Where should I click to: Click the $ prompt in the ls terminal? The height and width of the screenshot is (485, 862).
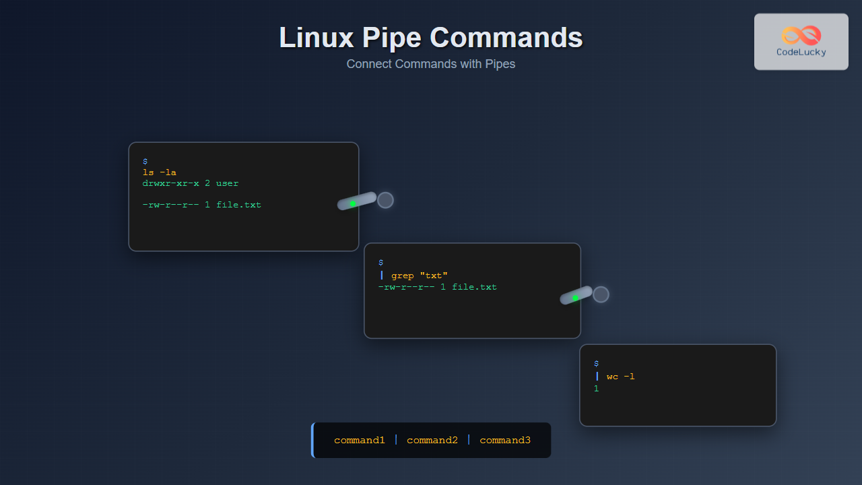click(x=145, y=162)
